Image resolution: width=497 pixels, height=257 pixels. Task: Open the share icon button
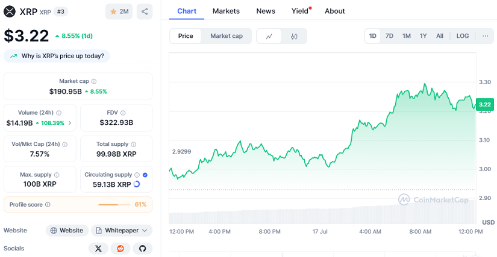tap(145, 11)
